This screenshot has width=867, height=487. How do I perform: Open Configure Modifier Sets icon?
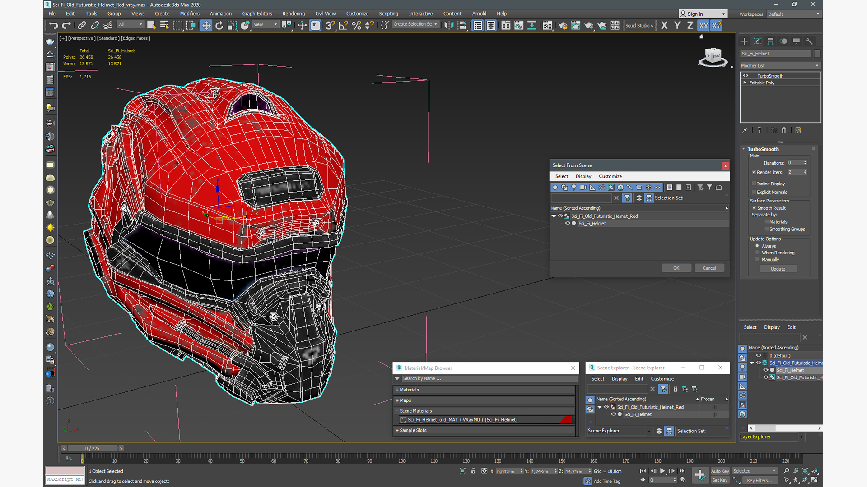(x=798, y=130)
